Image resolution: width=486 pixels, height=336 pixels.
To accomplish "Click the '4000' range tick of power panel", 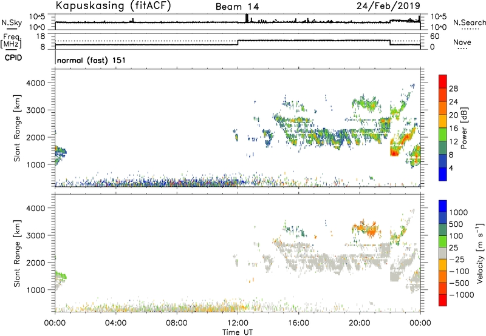I will click(36, 83).
